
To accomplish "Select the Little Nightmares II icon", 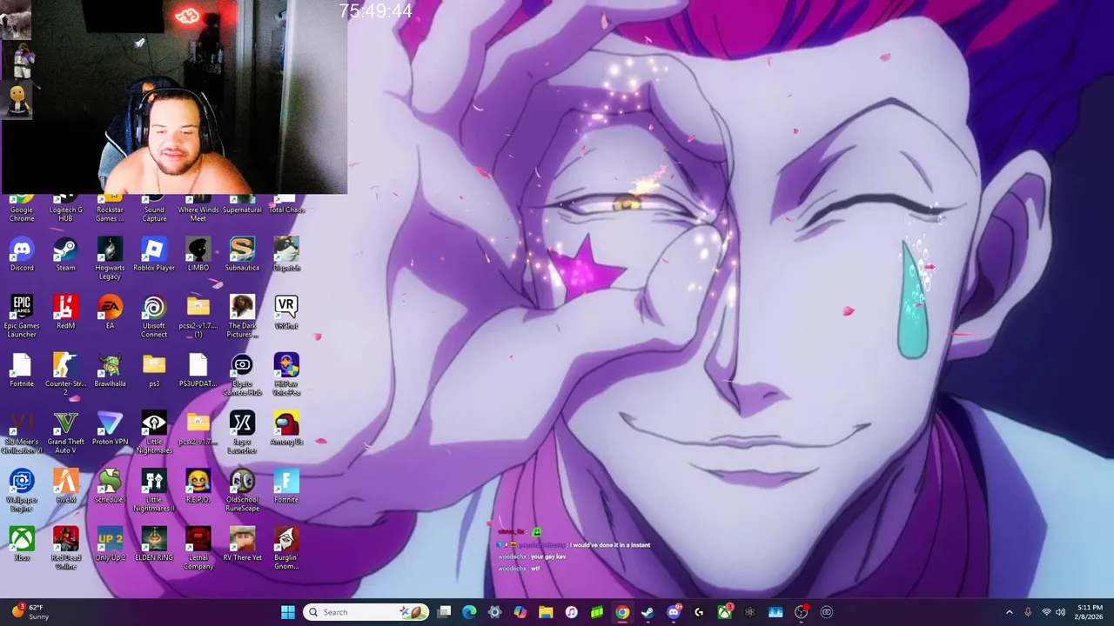I will (154, 490).
